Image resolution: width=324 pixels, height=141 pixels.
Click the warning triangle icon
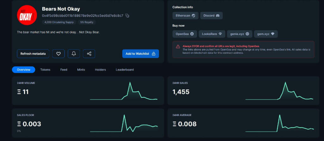pos(178,46)
